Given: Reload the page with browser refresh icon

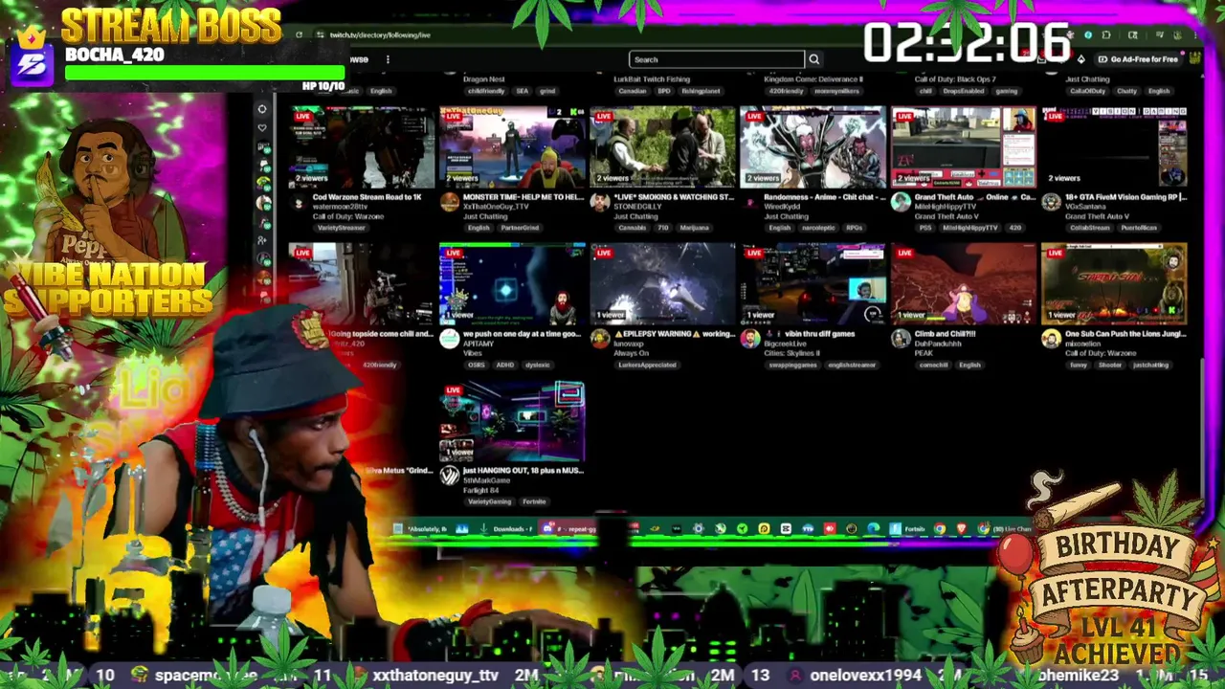Looking at the screenshot, I should [x=300, y=34].
